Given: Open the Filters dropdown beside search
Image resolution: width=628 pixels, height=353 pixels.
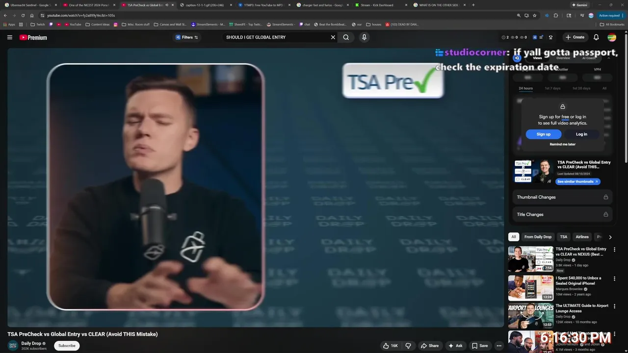Looking at the screenshot, I should coord(187,37).
